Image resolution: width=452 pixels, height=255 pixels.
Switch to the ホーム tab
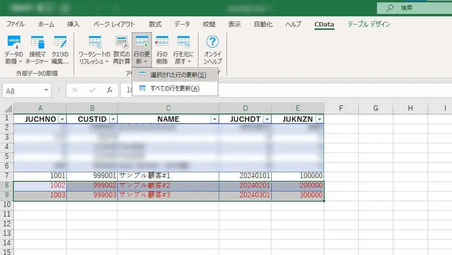[x=46, y=24]
